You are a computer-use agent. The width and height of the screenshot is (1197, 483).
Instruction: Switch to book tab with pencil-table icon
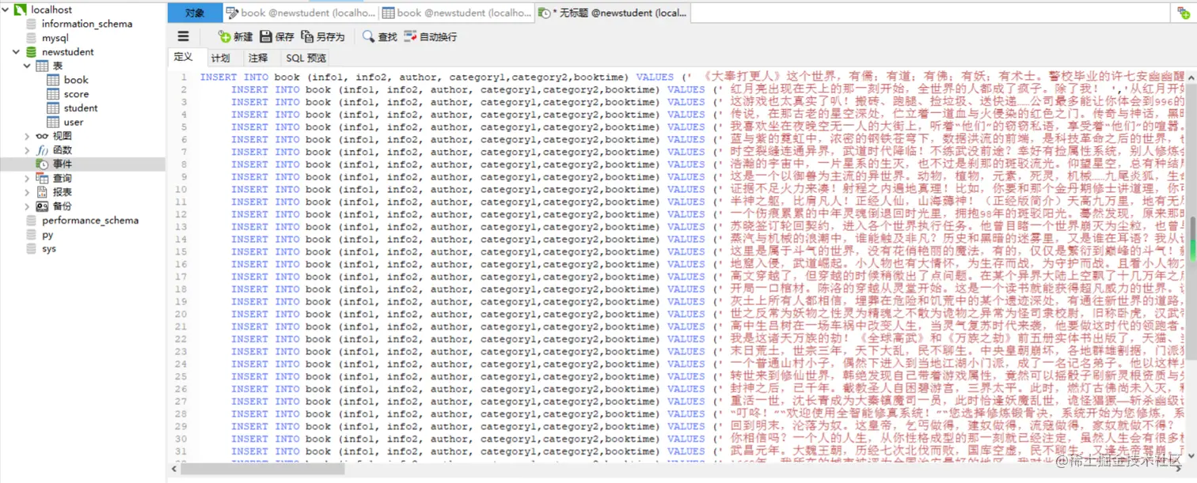[x=301, y=13]
